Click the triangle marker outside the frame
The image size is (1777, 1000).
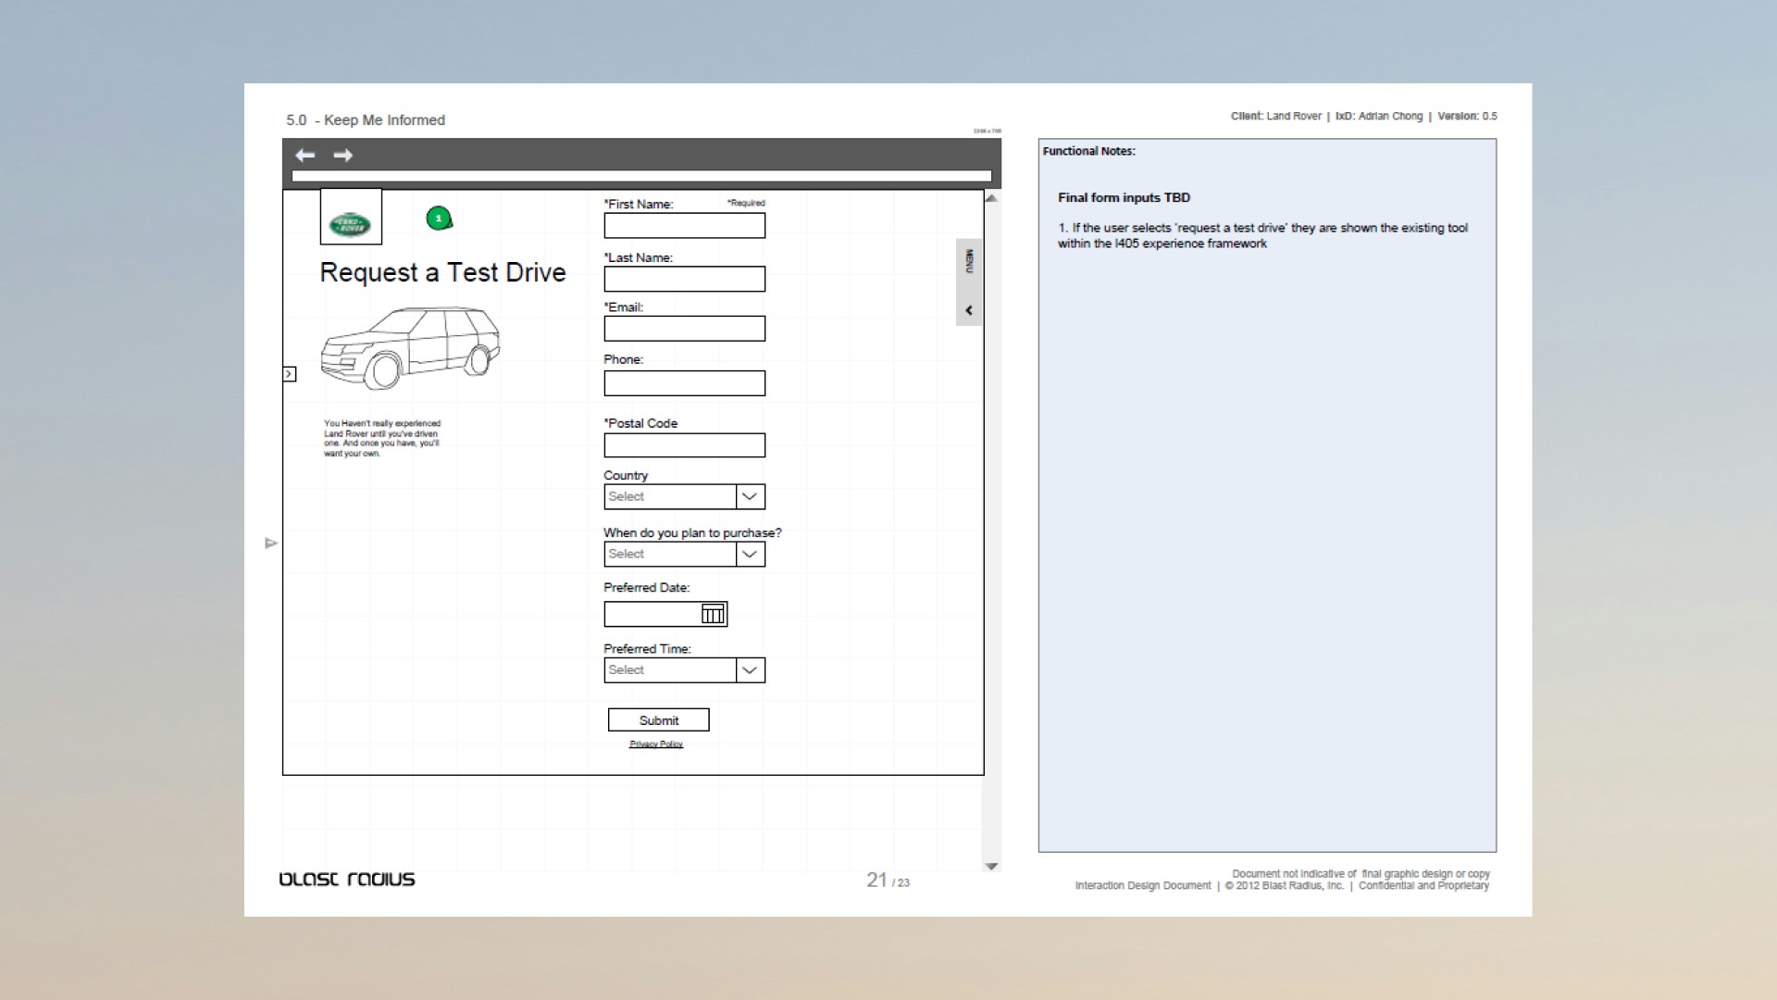pos(270,544)
